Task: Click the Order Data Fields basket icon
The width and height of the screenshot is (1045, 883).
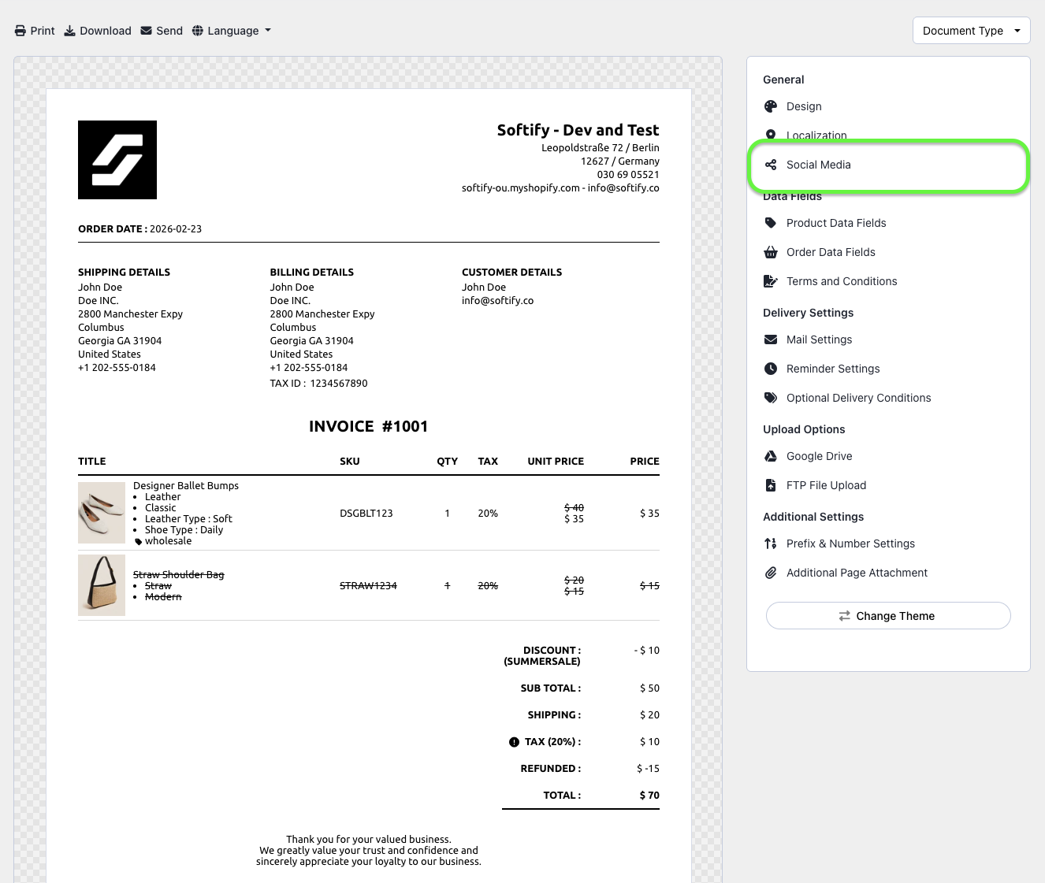Action: point(771,252)
